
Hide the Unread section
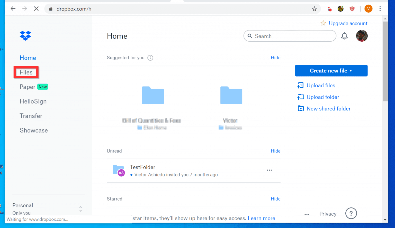click(x=275, y=151)
